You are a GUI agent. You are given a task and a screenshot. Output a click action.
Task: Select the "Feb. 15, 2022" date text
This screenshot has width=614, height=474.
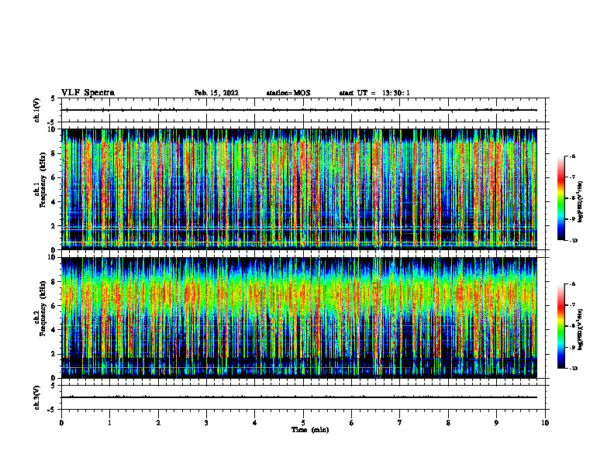(x=216, y=93)
